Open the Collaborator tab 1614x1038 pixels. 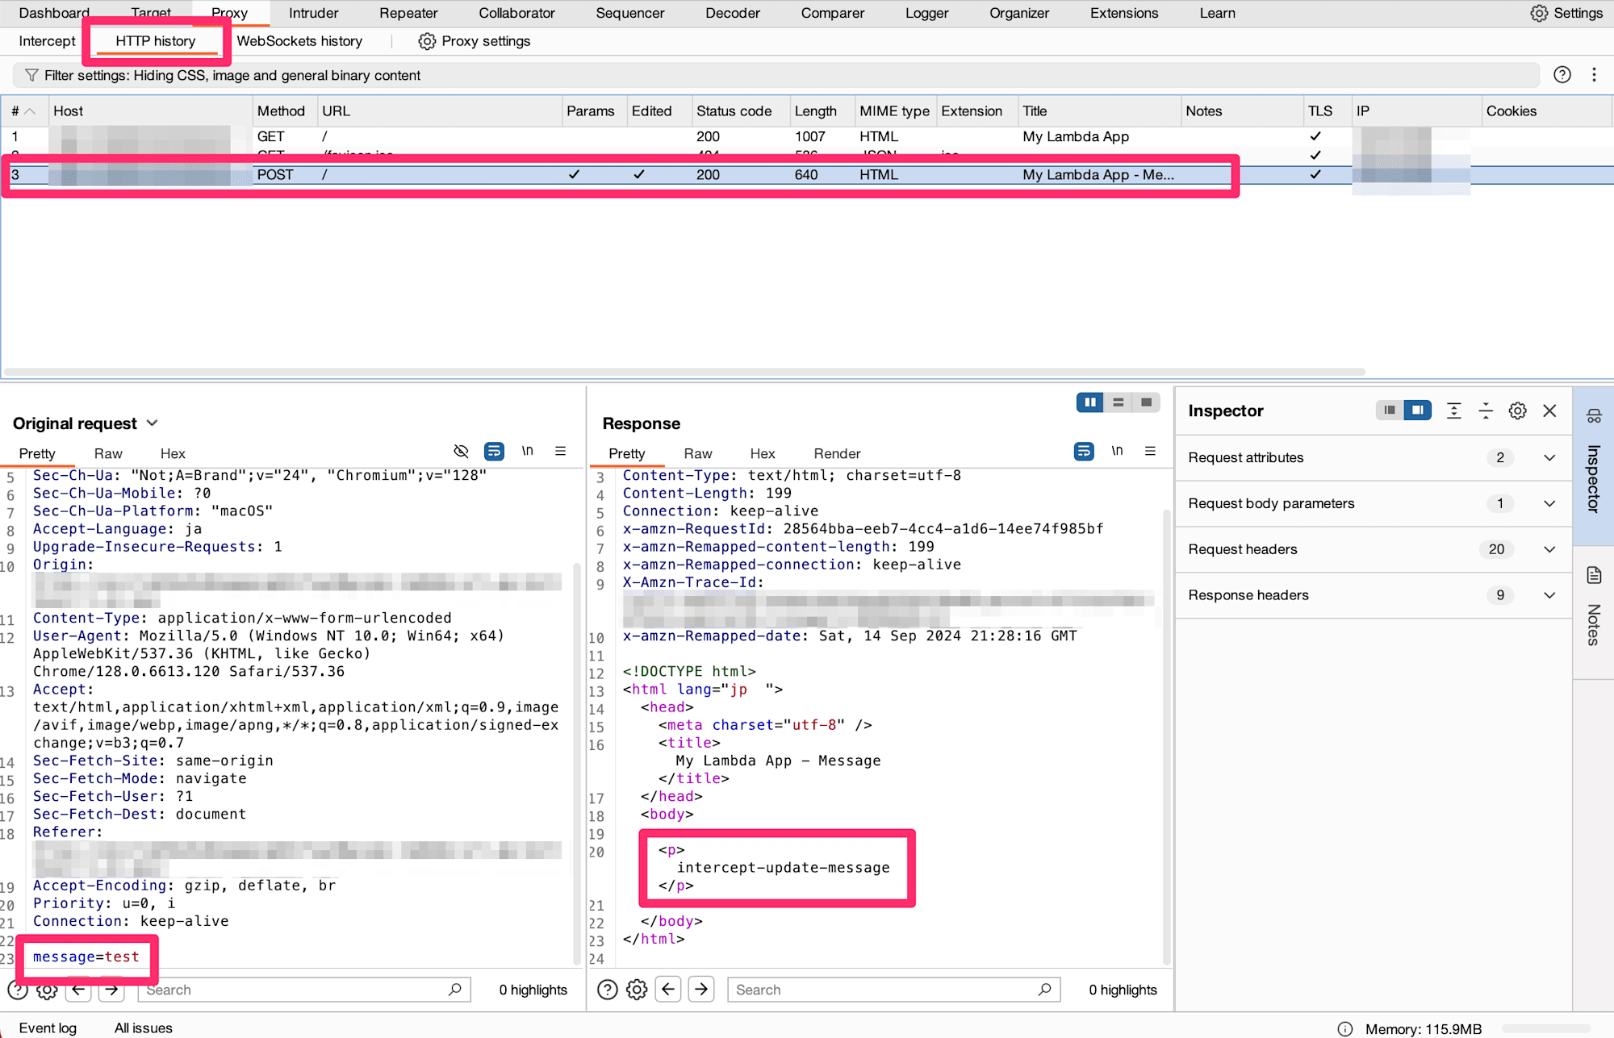[x=516, y=13]
